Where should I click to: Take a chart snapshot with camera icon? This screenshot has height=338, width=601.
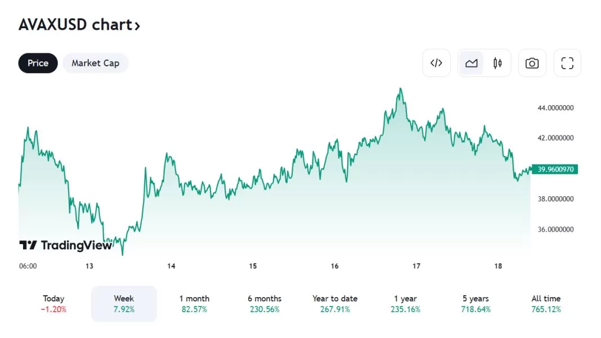coord(532,63)
